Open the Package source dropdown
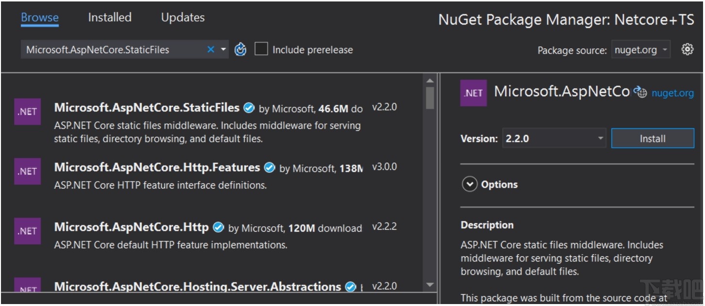 [640, 49]
